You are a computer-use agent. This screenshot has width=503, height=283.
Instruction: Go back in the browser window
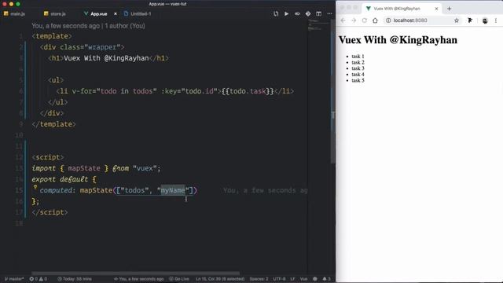tap(343, 20)
